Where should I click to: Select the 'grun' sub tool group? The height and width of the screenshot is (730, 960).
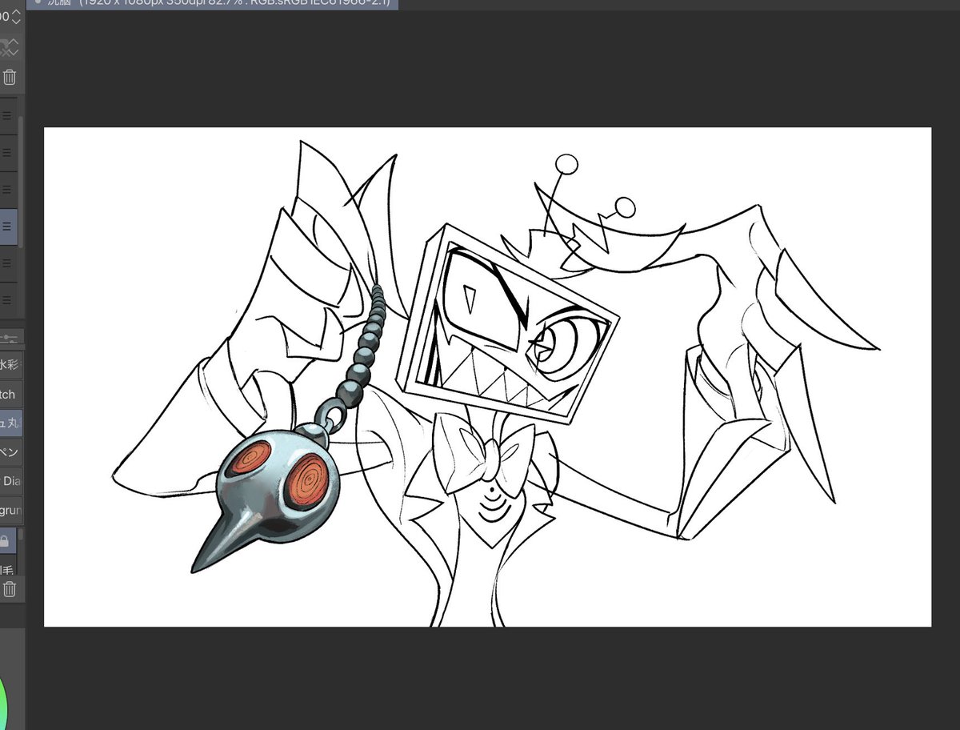point(10,510)
